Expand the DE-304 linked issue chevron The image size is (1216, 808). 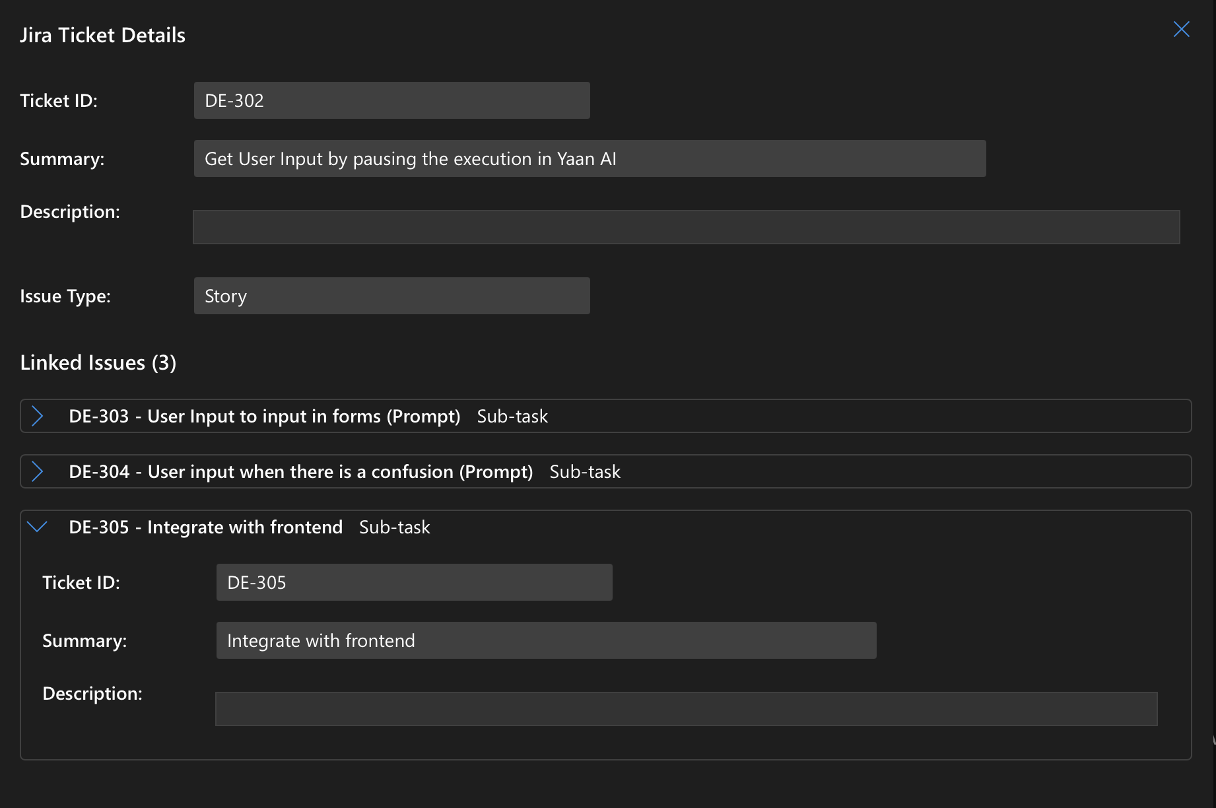pos(38,471)
